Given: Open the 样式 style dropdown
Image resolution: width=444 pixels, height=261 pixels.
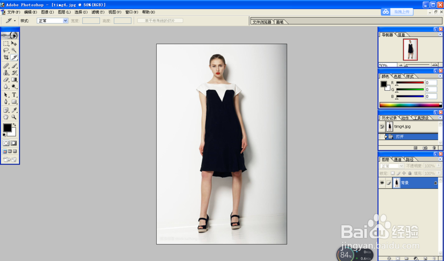Looking at the screenshot, I should pos(65,21).
